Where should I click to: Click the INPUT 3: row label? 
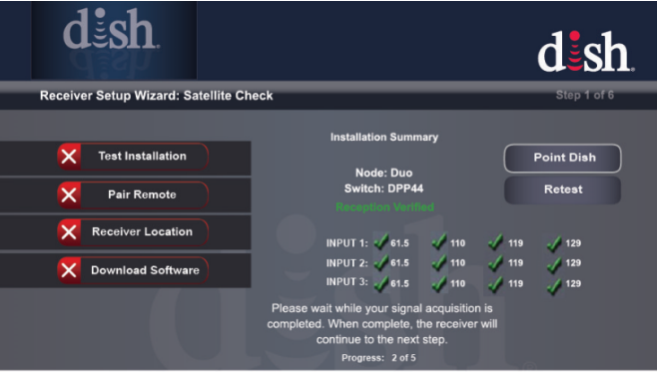pyautogui.click(x=346, y=282)
